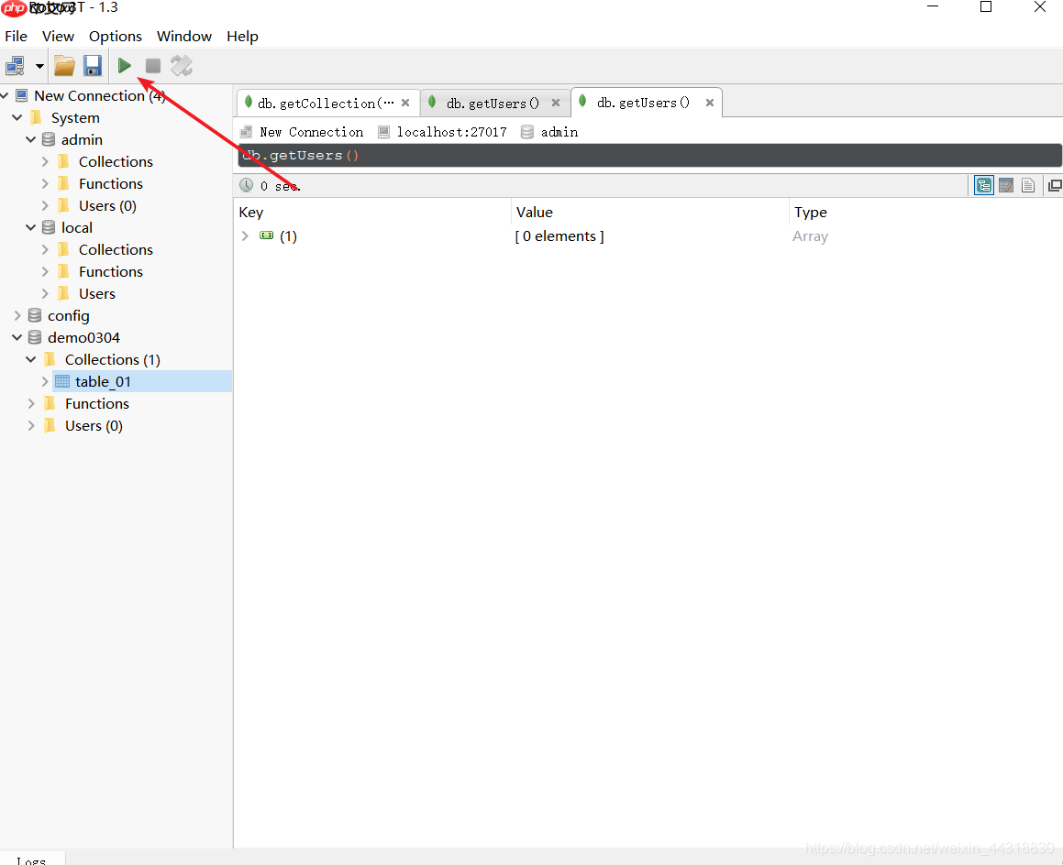Click the Connect to server toolbar icon

click(15, 66)
